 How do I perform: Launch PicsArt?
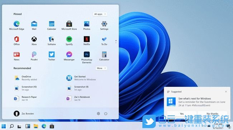34,56
